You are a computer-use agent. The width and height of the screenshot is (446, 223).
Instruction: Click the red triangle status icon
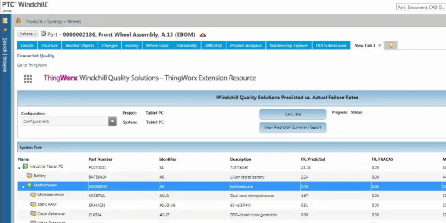coord(203,35)
